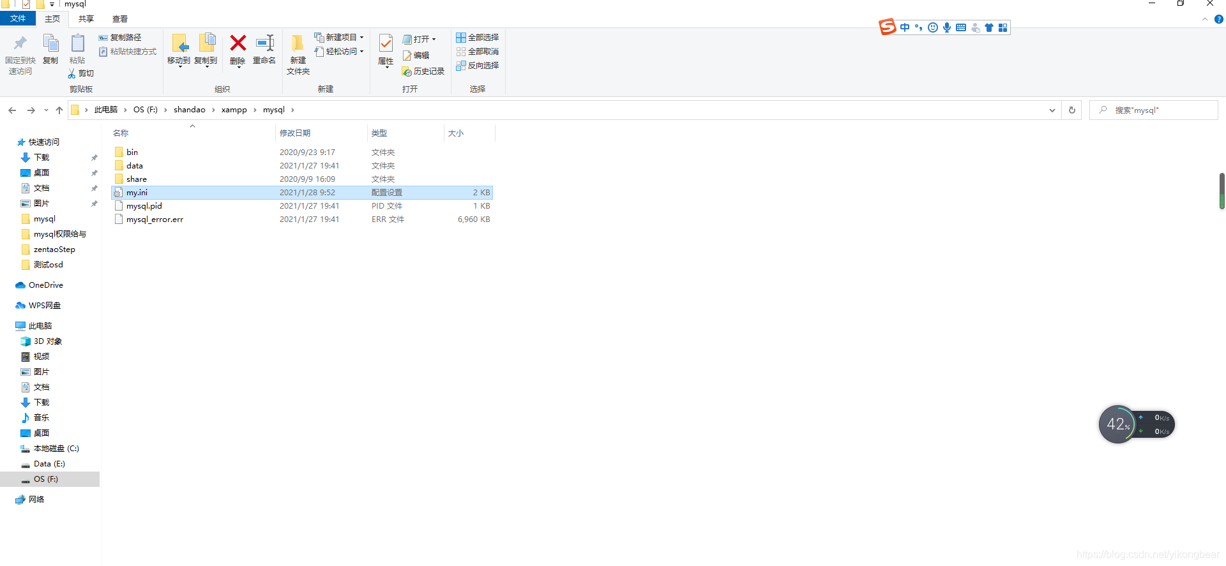The height and width of the screenshot is (566, 1226).
Task: Copy path of the selected item
Action: 120,38
